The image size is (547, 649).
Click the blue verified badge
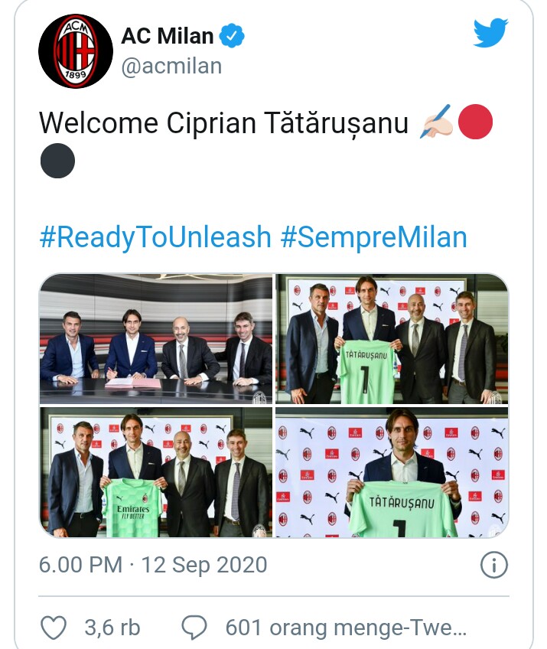232,36
